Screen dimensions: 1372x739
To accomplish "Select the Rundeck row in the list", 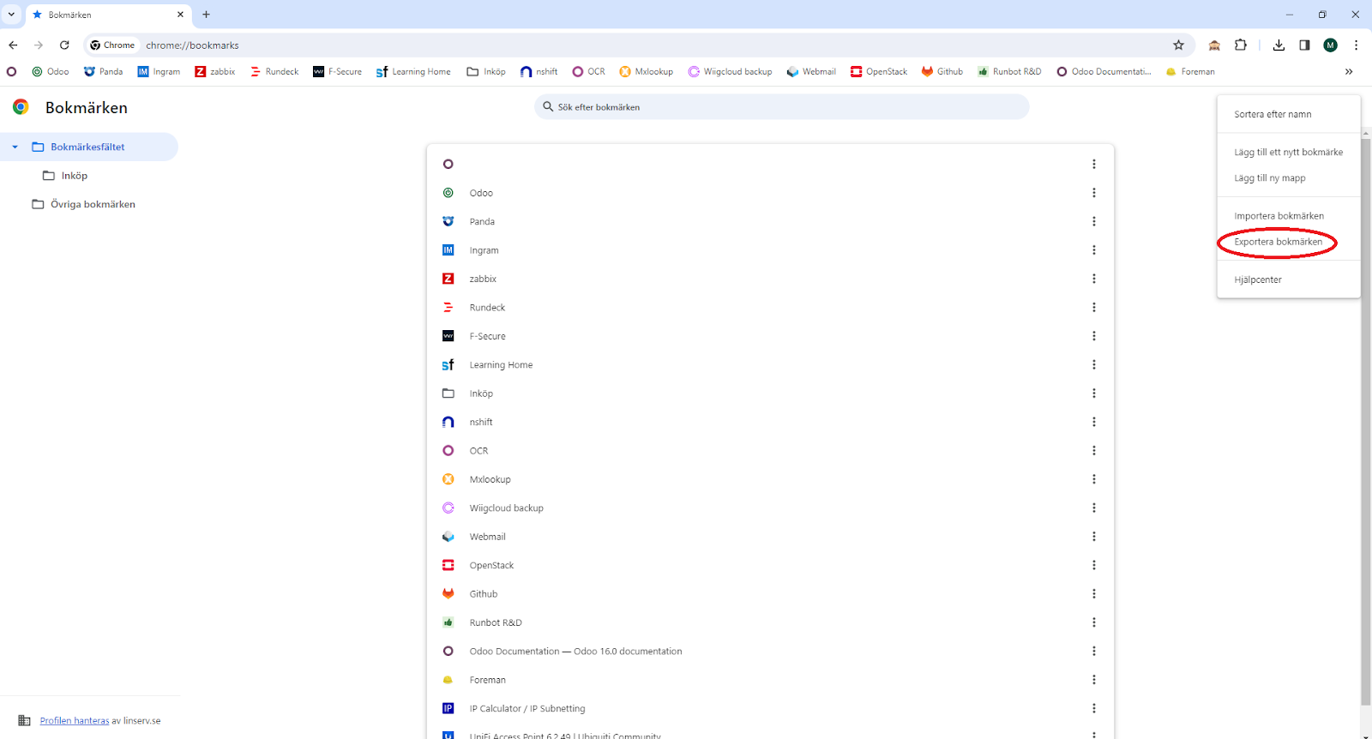I will (770, 308).
